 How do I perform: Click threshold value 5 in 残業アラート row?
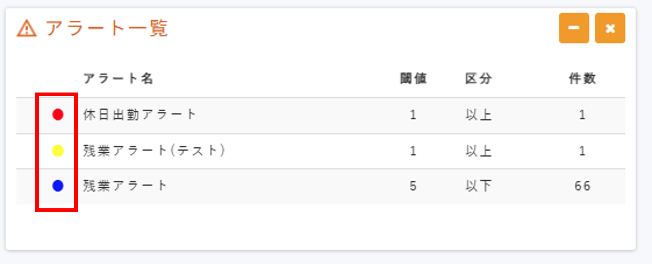click(413, 186)
